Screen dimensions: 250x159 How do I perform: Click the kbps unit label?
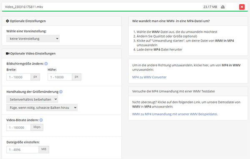pos(37,127)
